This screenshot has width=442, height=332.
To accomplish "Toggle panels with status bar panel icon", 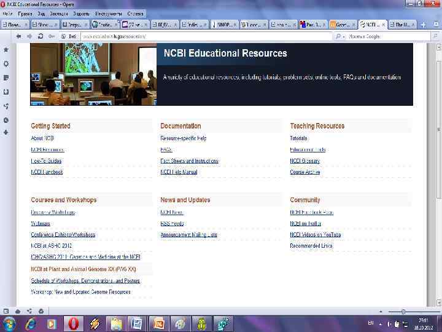I will (x=6, y=311).
